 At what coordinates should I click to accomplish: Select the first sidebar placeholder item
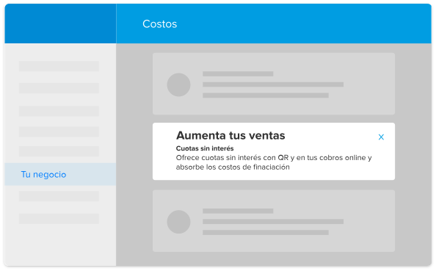(x=59, y=66)
